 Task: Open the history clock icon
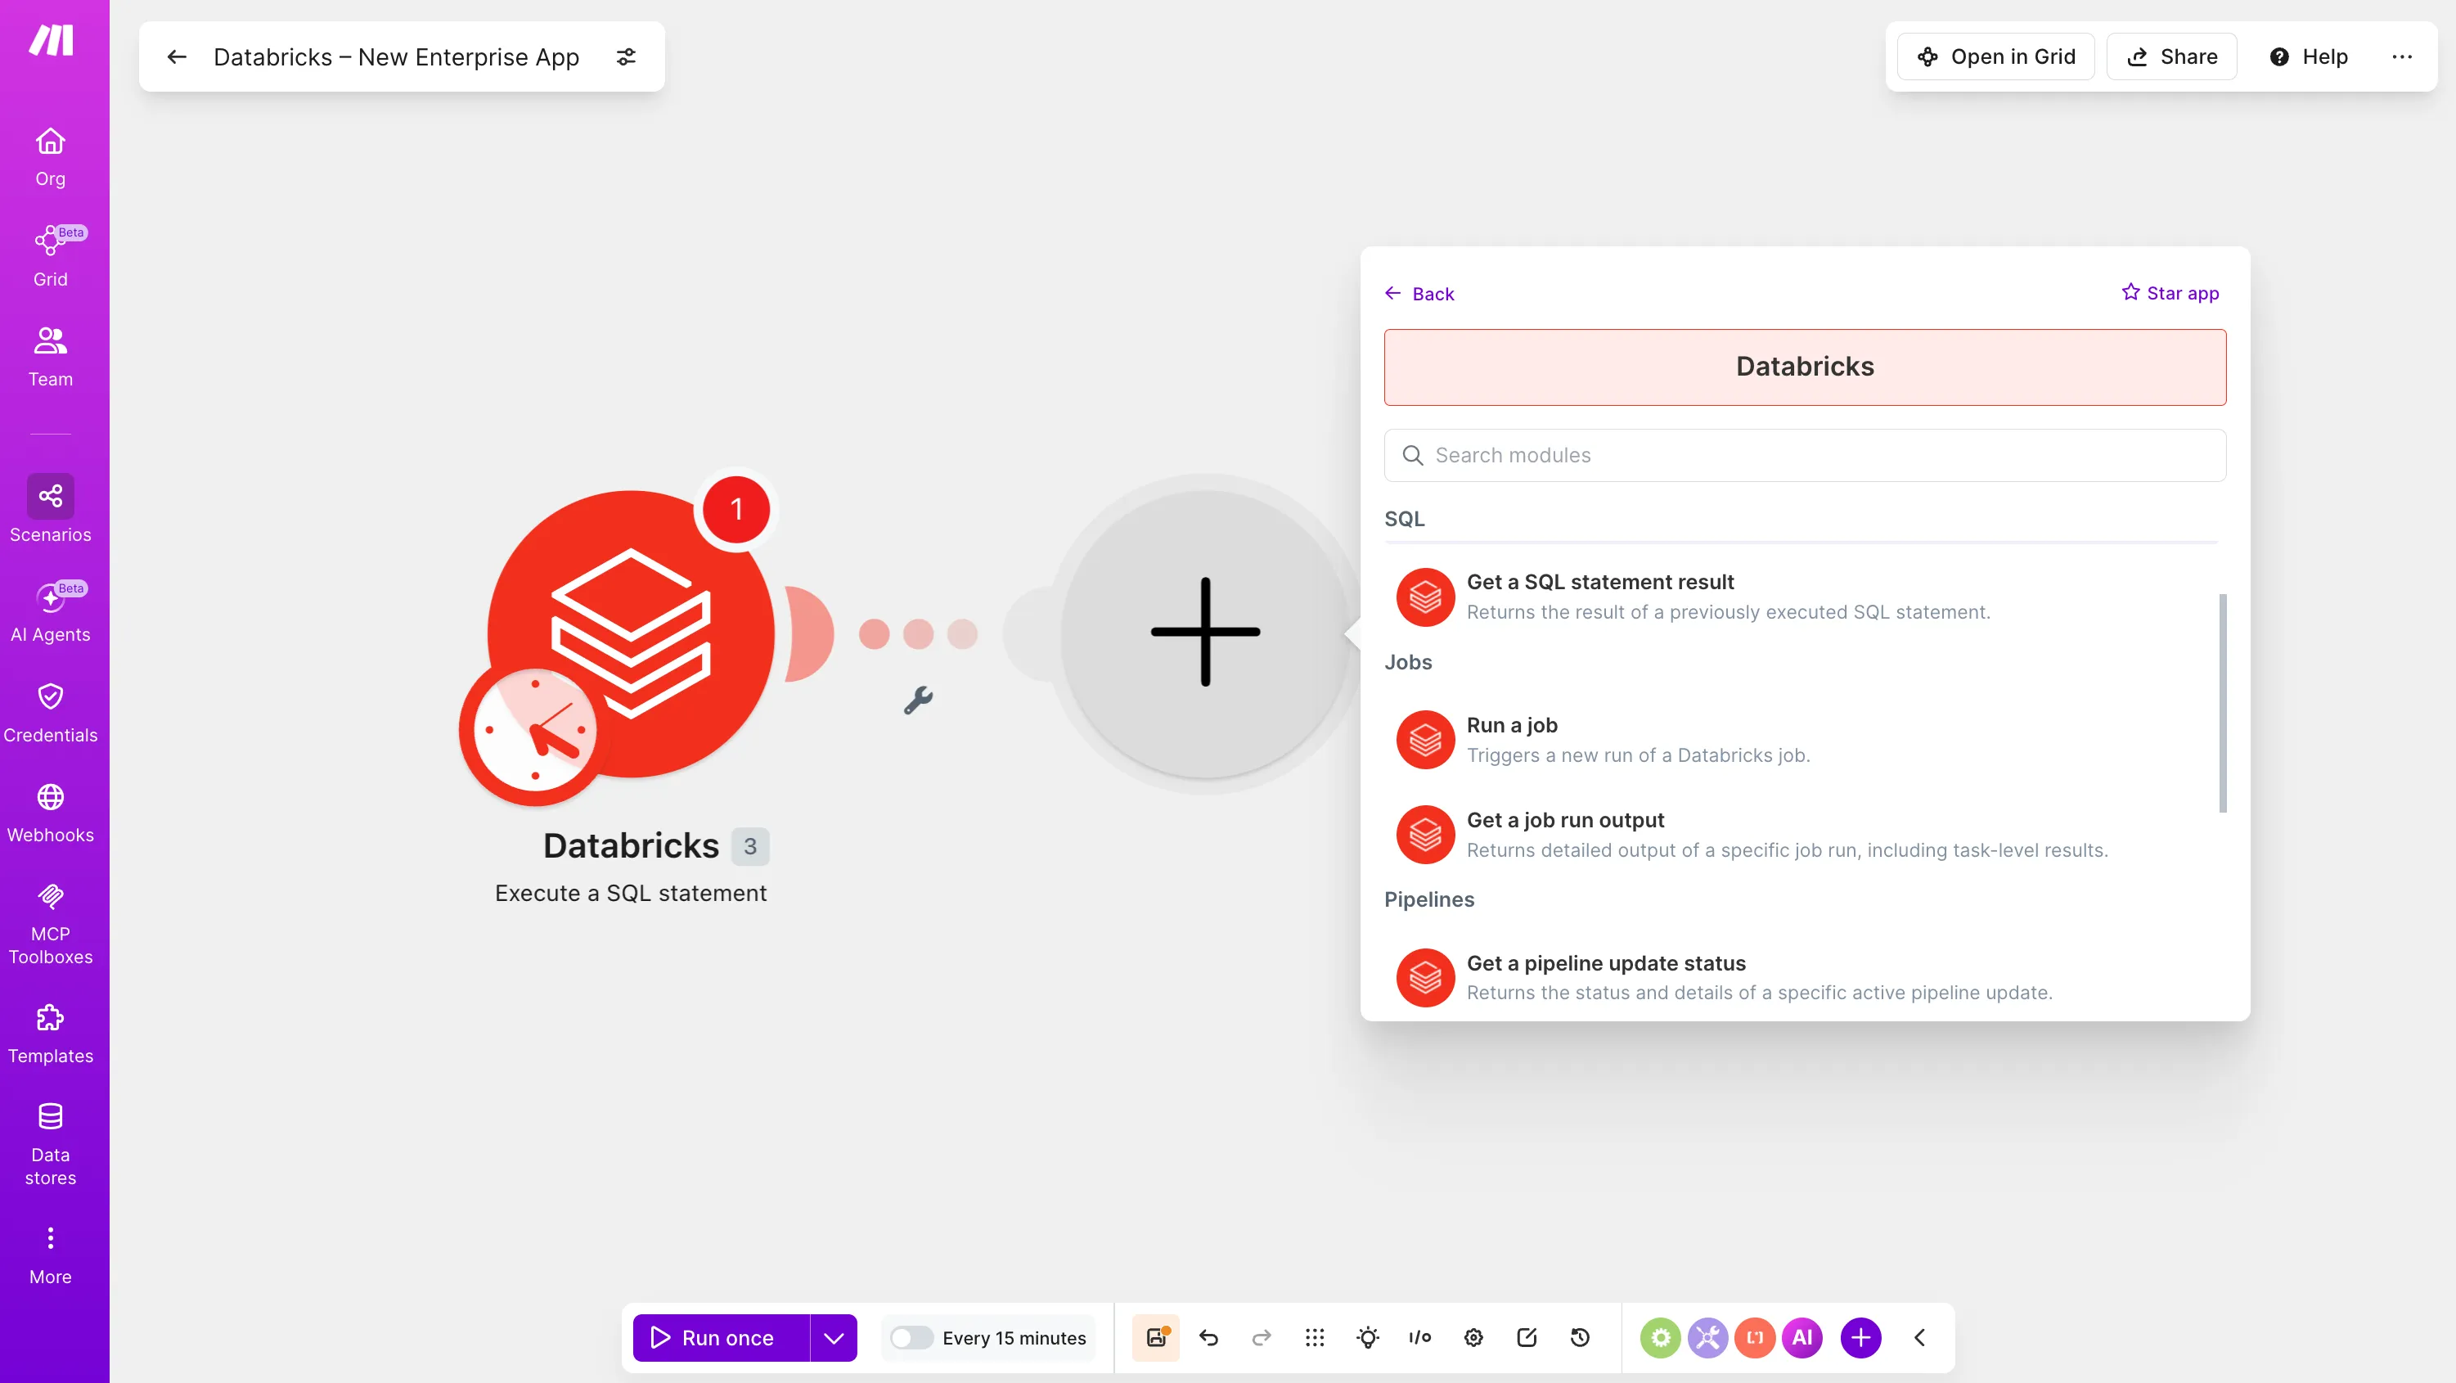click(1580, 1338)
